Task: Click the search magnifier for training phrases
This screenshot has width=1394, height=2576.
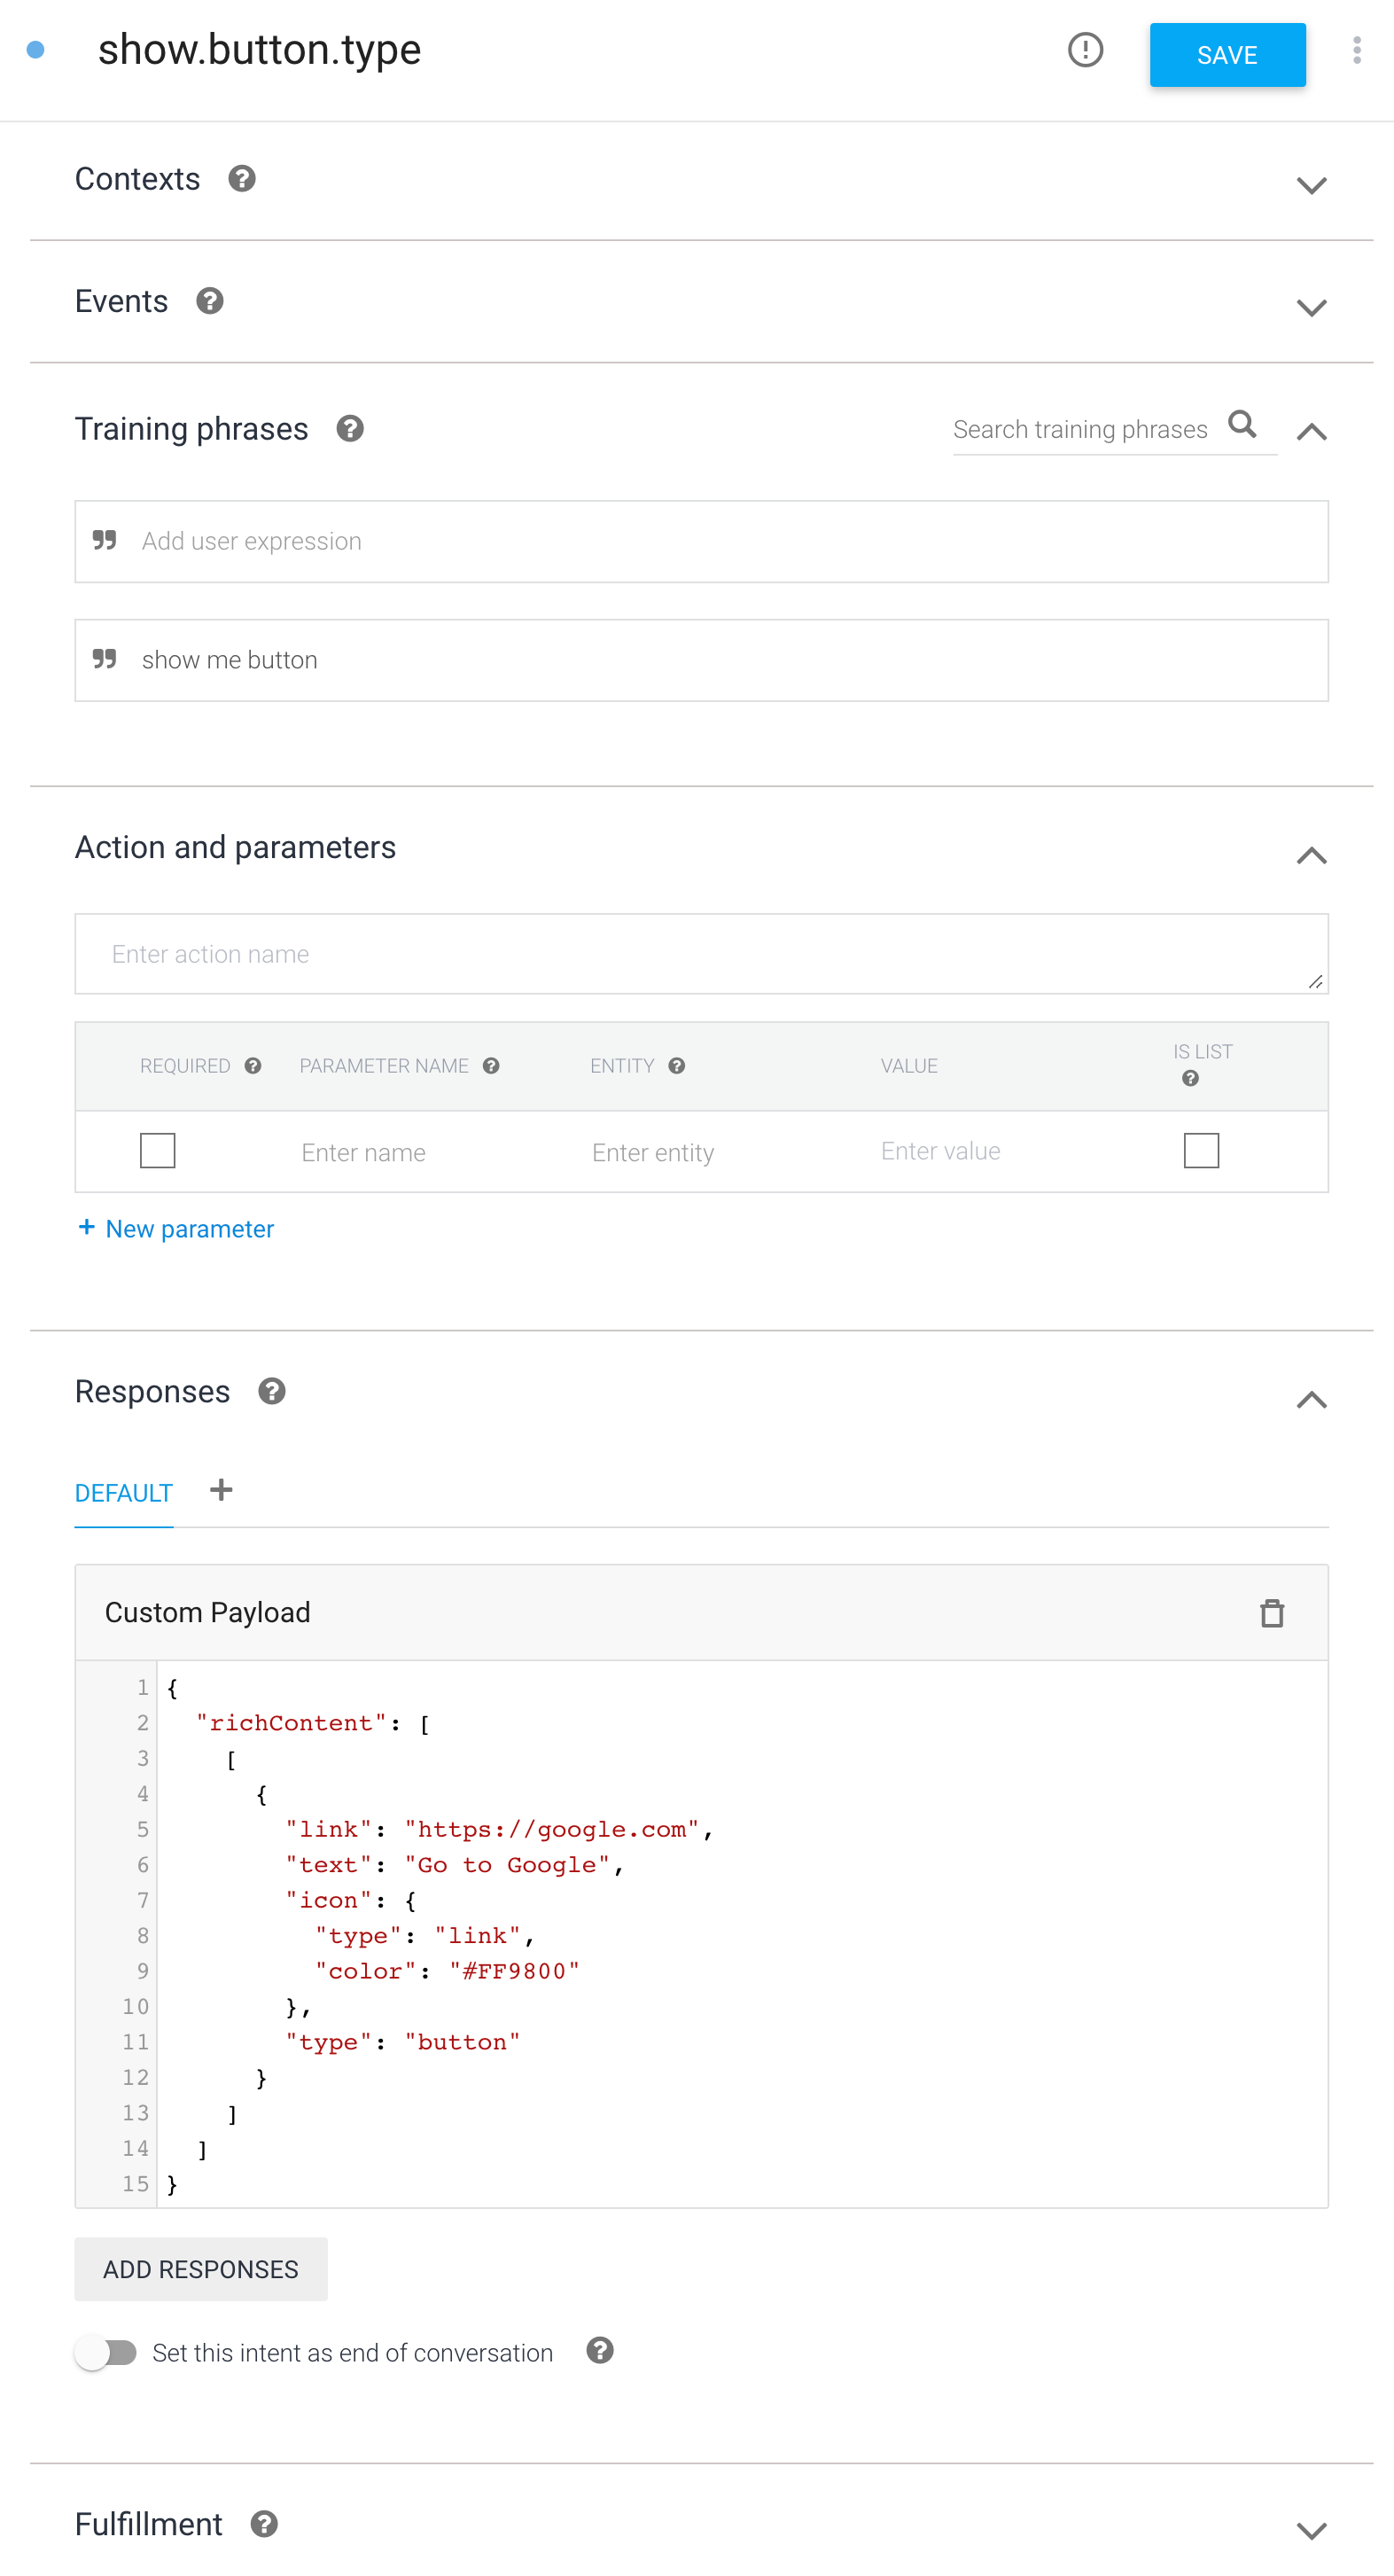Action: pyautogui.click(x=1243, y=425)
